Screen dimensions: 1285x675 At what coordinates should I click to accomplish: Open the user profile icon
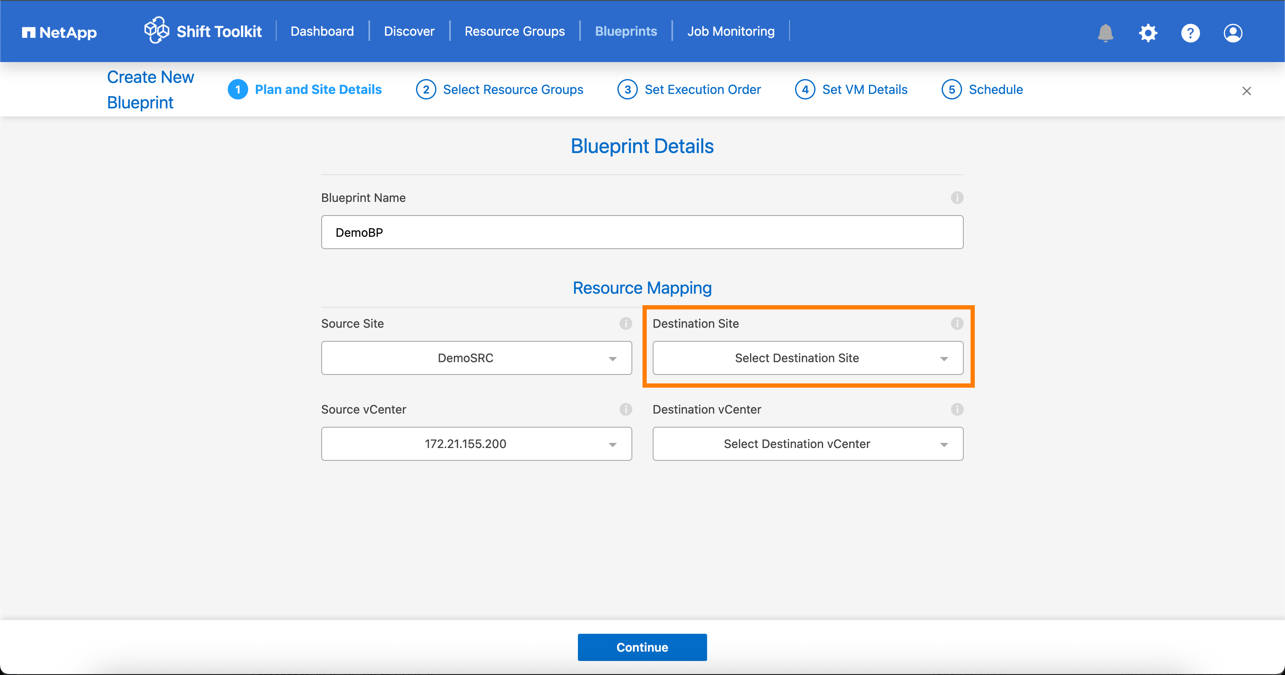(x=1233, y=33)
